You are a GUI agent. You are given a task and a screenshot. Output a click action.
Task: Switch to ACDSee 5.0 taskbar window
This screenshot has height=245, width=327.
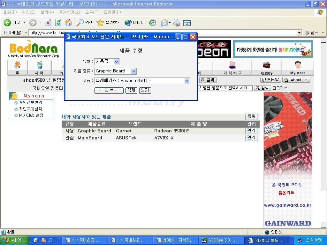click(221, 240)
